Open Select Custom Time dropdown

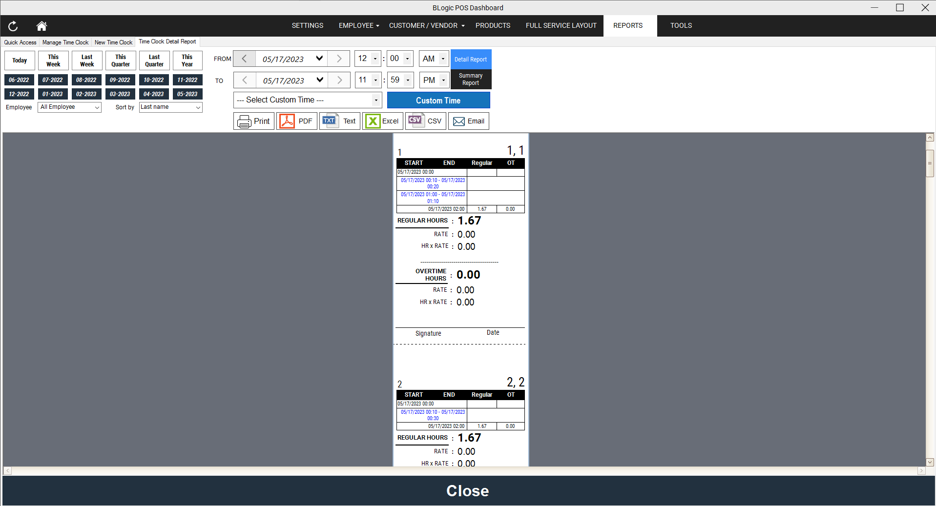coord(308,100)
